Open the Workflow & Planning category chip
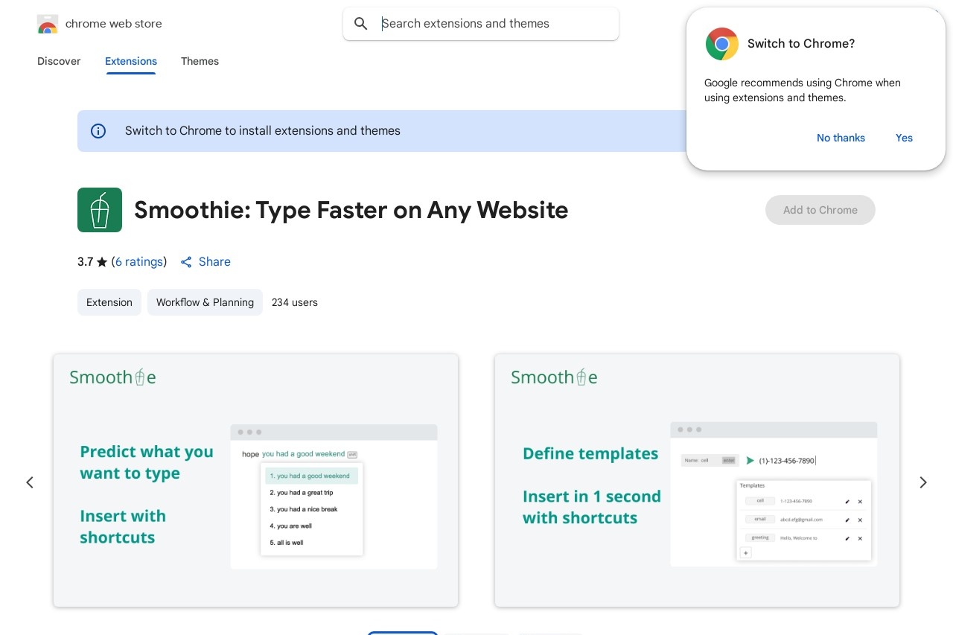The image size is (953, 635). click(x=205, y=302)
